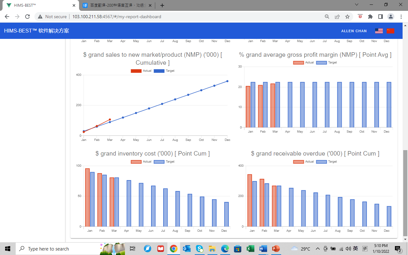Toggle Actual series in receivable overdue legend
Image resolution: width=408 pixels, height=255 pixels.
[x=303, y=162]
